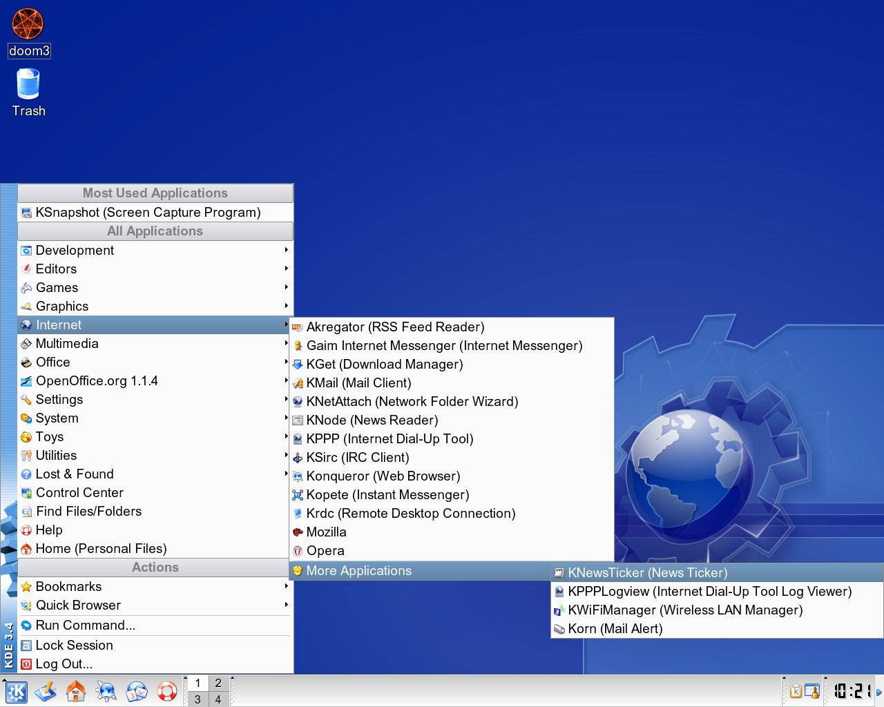Expand the Development submenu
This screenshot has width=884, height=707.
(155, 250)
